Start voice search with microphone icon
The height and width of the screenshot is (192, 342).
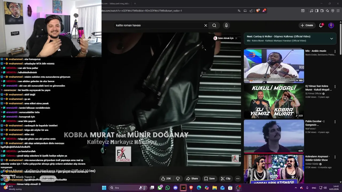tap(226, 25)
